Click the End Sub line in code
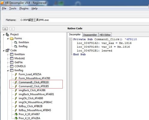 (79, 54)
